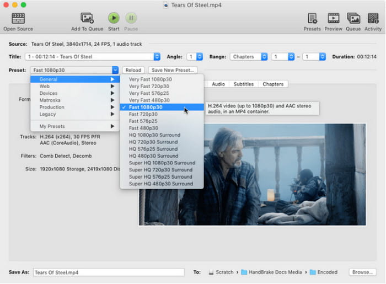Click the Add To Queue icon
386x284 pixels.
point(87,18)
